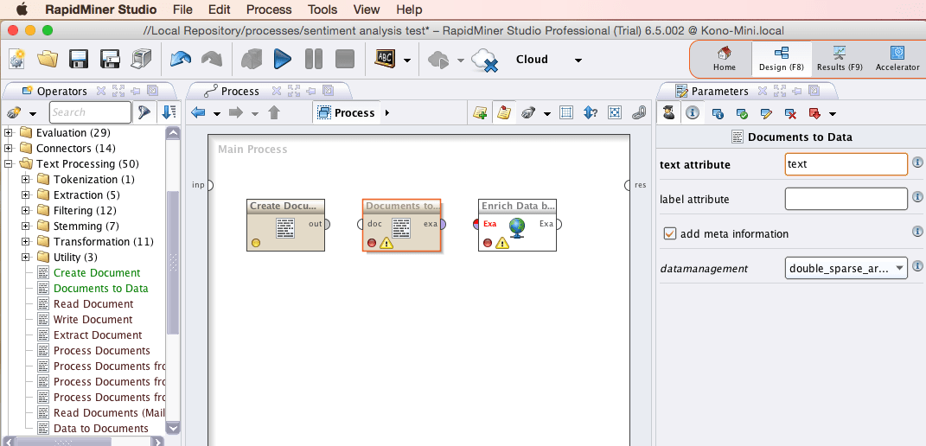Uncheck the add meta information checkbox
The width and height of the screenshot is (926, 446).
[x=670, y=234]
